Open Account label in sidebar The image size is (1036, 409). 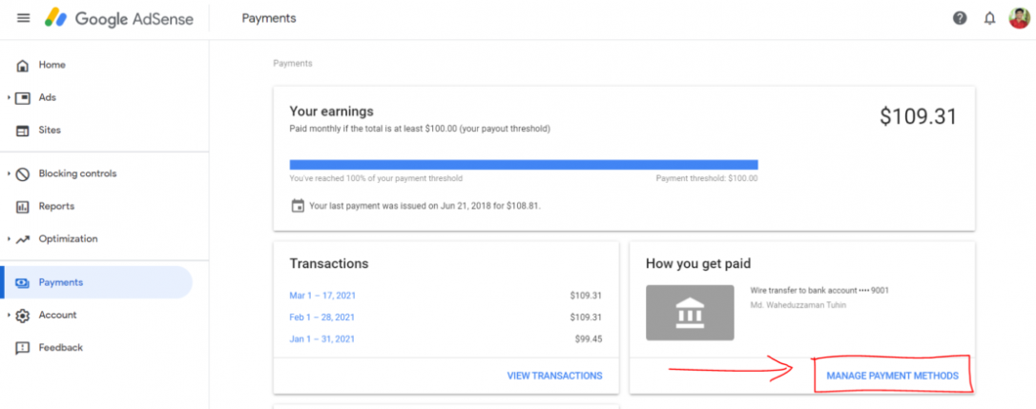pos(57,315)
